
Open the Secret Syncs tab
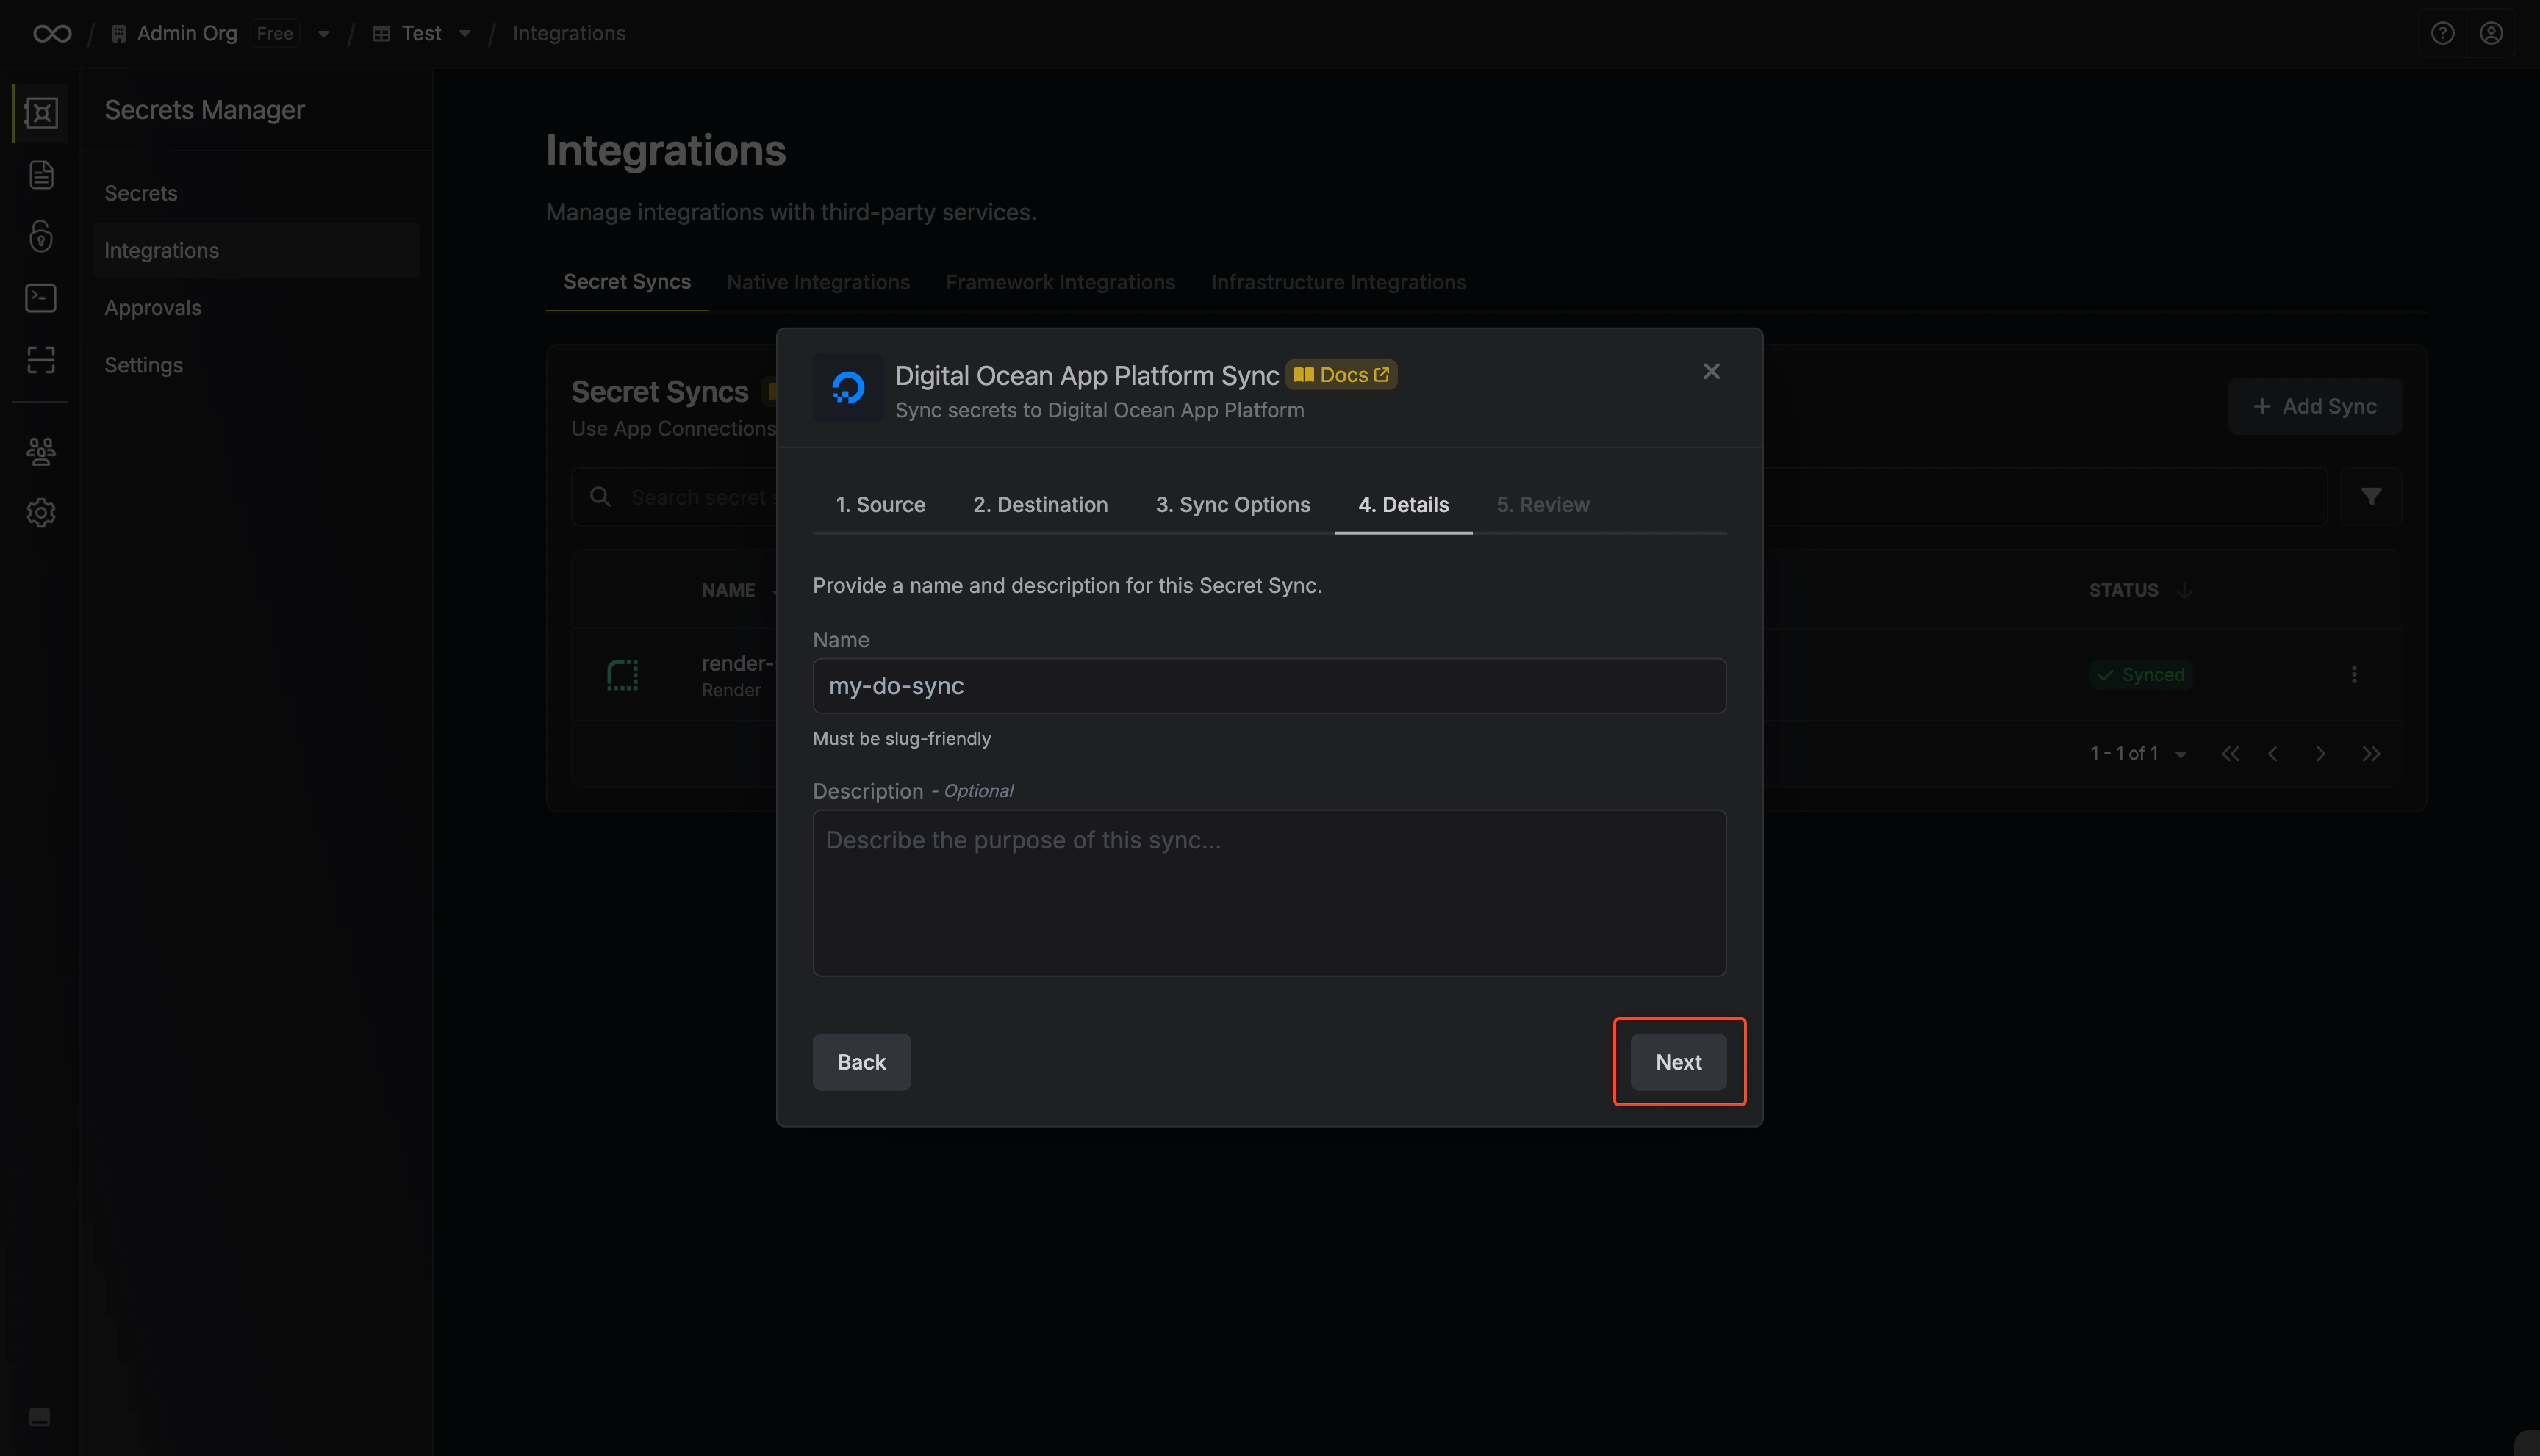(x=627, y=282)
